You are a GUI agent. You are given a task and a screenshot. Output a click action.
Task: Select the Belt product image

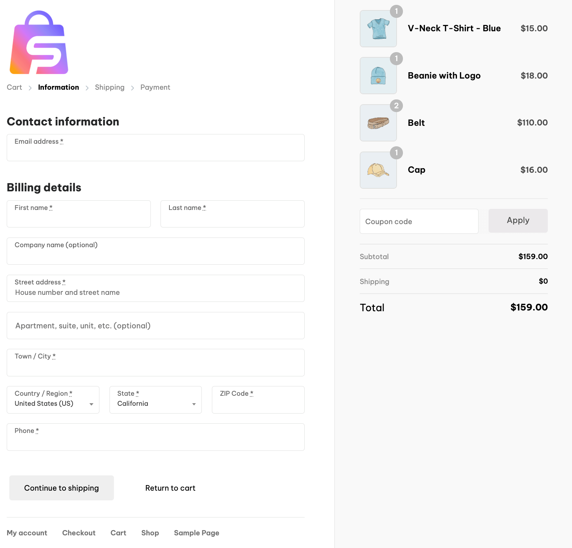pos(378,122)
